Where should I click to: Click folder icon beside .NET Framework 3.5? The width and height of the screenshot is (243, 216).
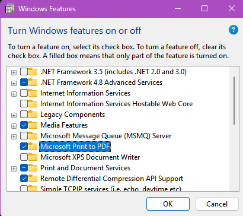pyautogui.click(x=33, y=72)
